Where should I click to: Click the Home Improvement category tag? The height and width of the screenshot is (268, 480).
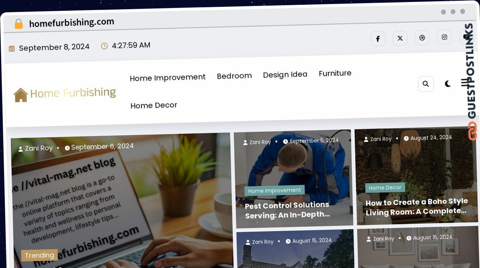(274, 190)
